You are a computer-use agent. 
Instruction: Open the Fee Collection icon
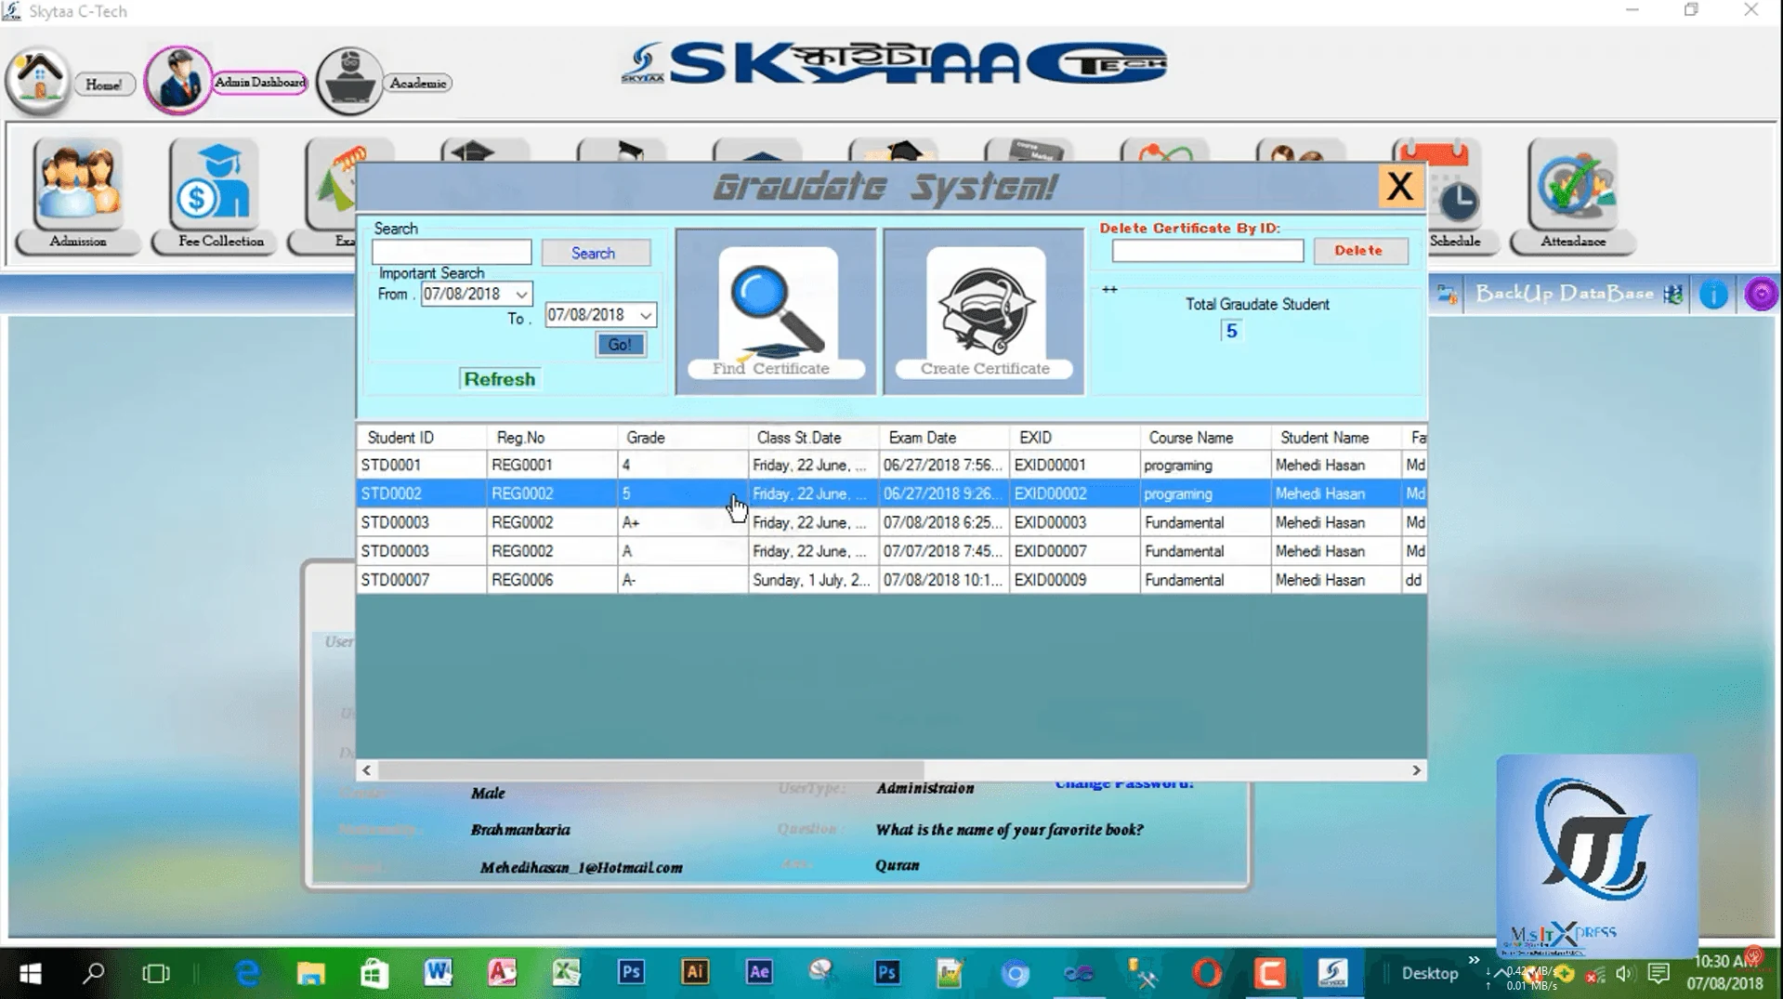point(214,184)
